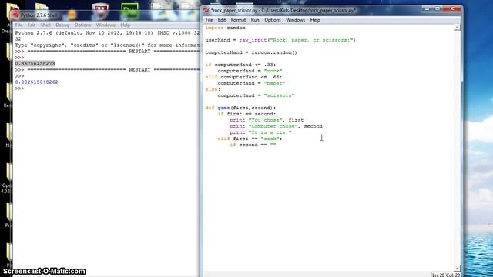Viewport: 493px width, 277px height.
Task: Click the highlighted 0.36756238273 output in the Shell
Action: pyautogui.click(x=35, y=64)
